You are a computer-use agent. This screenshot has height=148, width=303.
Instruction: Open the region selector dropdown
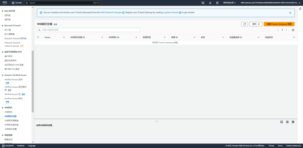pyautogui.click(x=229, y=3)
